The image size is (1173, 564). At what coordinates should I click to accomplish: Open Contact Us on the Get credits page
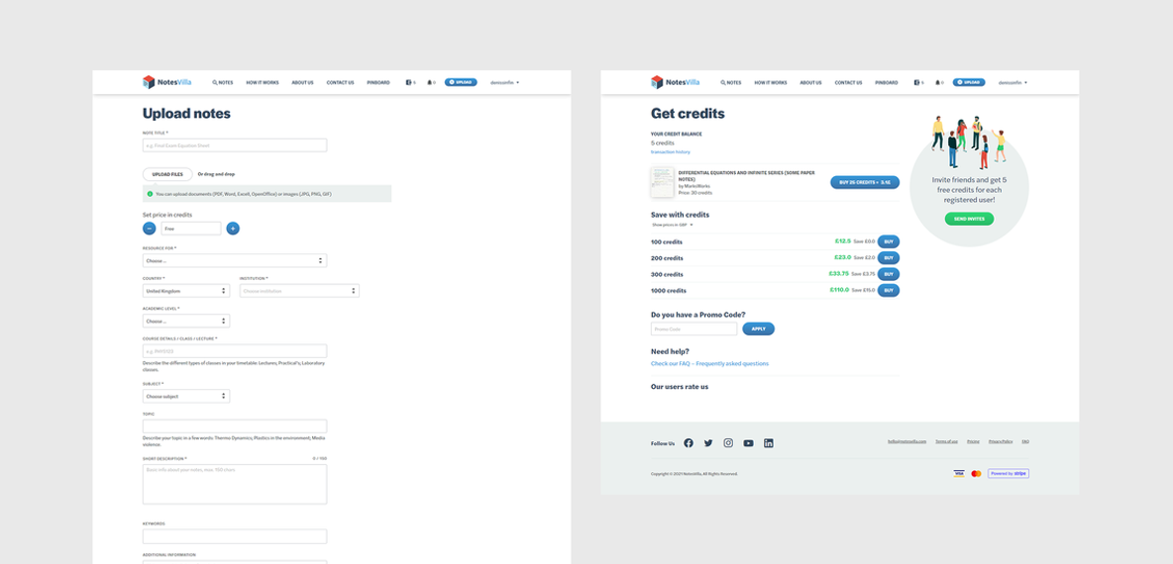(848, 82)
